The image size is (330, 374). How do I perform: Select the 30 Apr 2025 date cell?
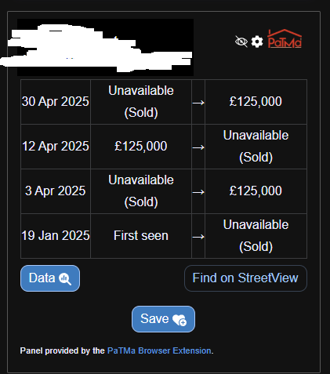(56, 102)
